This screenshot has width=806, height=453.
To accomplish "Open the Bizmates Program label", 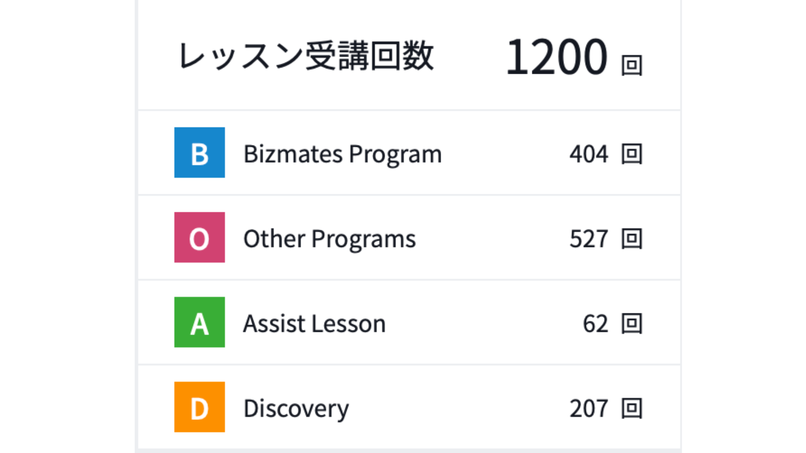I will click(x=343, y=154).
